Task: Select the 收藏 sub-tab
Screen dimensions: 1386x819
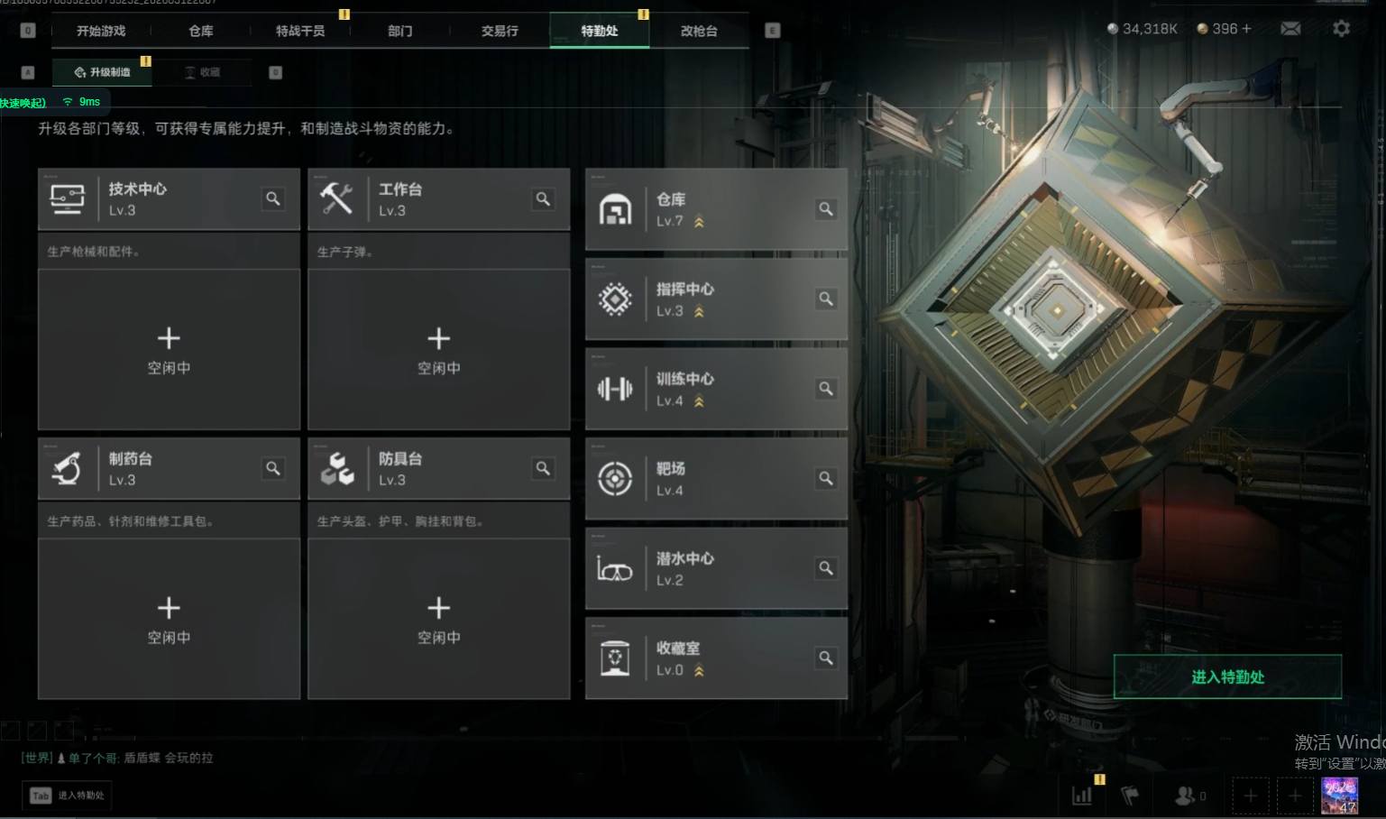Action: pyautogui.click(x=202, y=72)
